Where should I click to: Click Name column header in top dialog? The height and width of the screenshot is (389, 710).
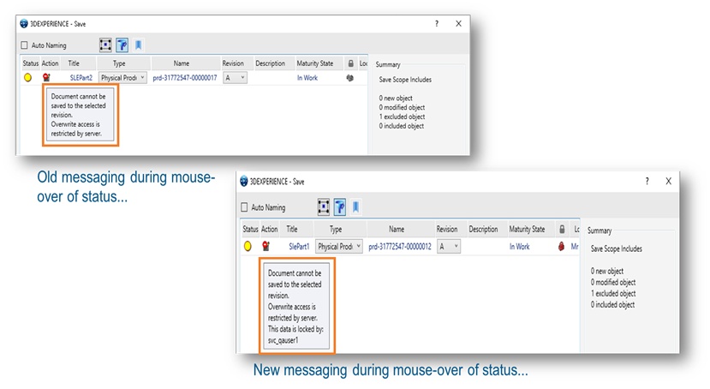click(x=182, y=63)
